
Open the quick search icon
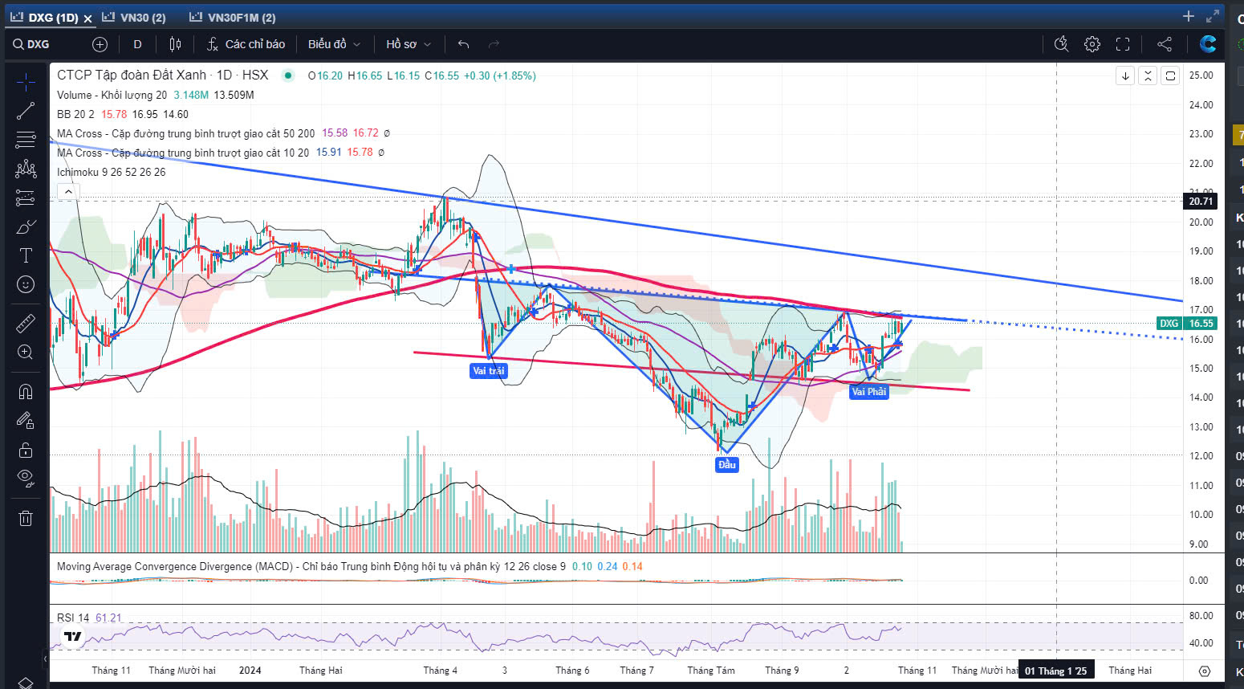pyautogui.click(x=1061, y=44)
